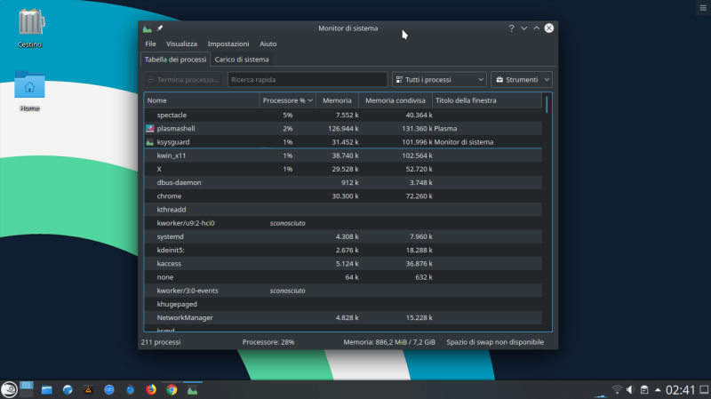Click the system monitor app icon in titlebar

[x=148, y=28]
